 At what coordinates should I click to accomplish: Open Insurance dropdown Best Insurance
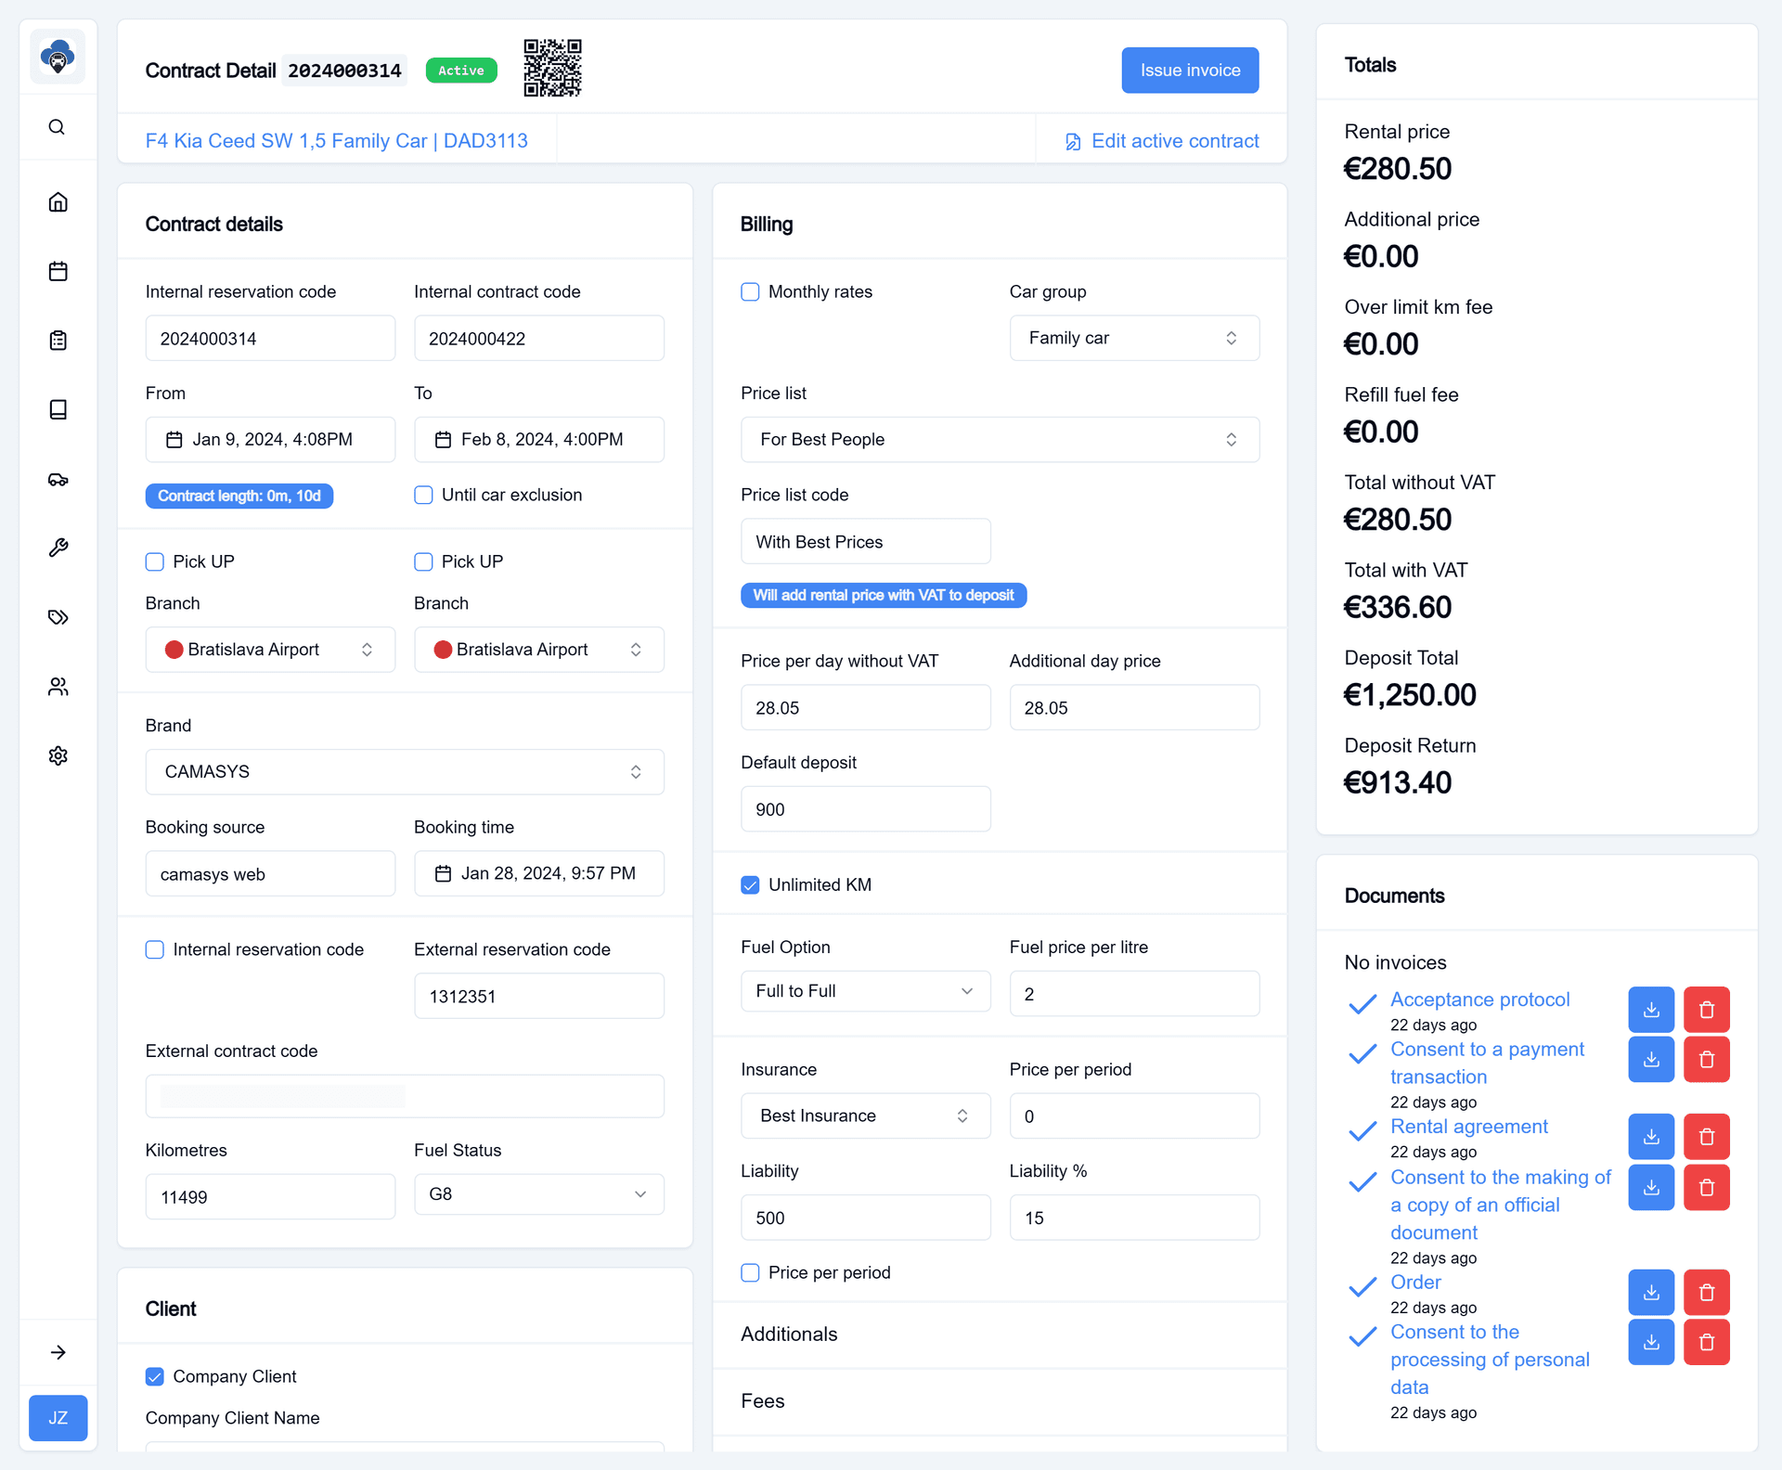865,1115
